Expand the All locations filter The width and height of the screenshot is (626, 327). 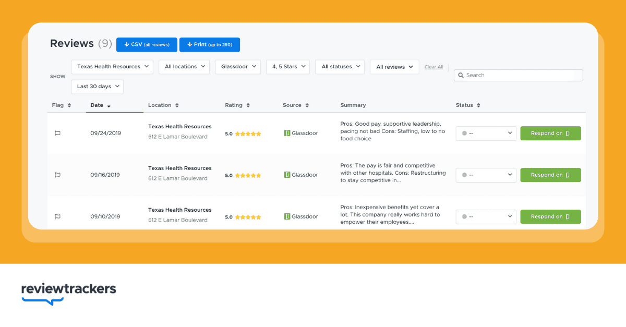tap(184, 67)
